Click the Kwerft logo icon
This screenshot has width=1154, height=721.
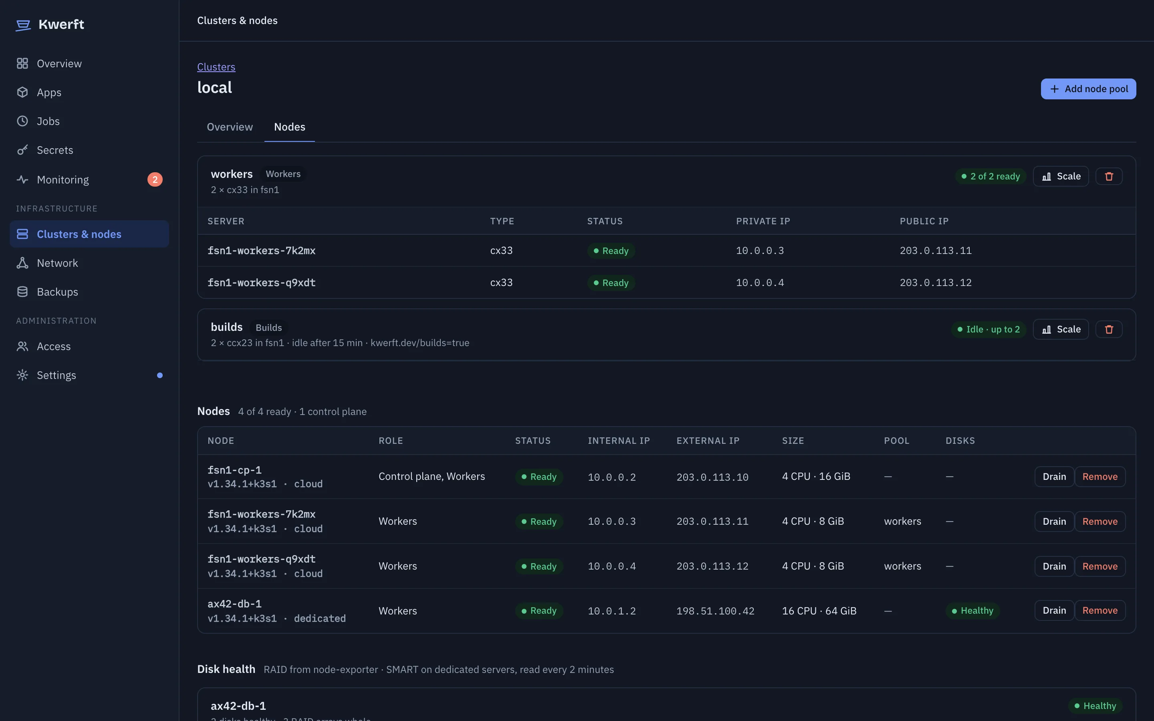(x=23, y=25)
